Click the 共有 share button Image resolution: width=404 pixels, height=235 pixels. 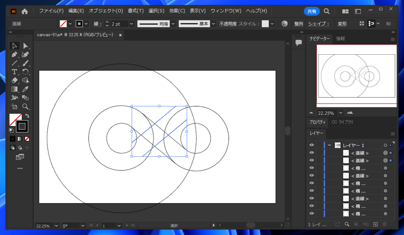click(312, 11)
